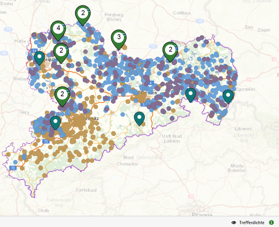This screenshot has width=279, height=227.
Task: Open the 2-cluster marker over Leipzig
Action: coord(61,51)
